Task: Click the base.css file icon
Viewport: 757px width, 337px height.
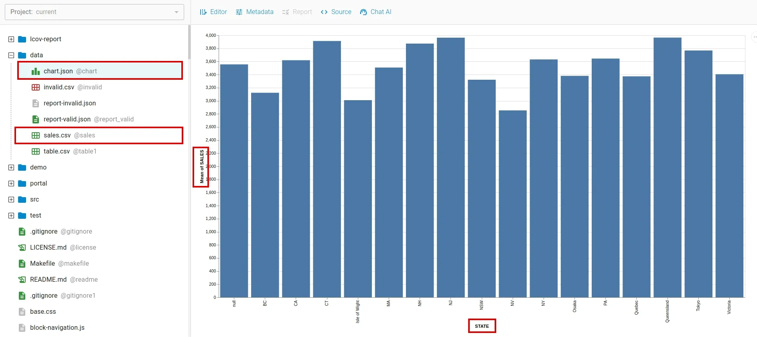Action: click(22, 312)
